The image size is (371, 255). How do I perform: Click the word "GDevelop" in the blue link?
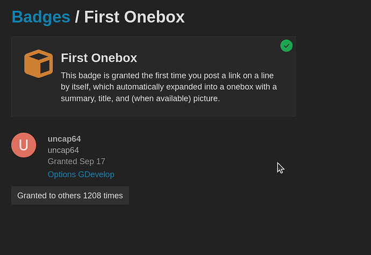tap(96, 174)
